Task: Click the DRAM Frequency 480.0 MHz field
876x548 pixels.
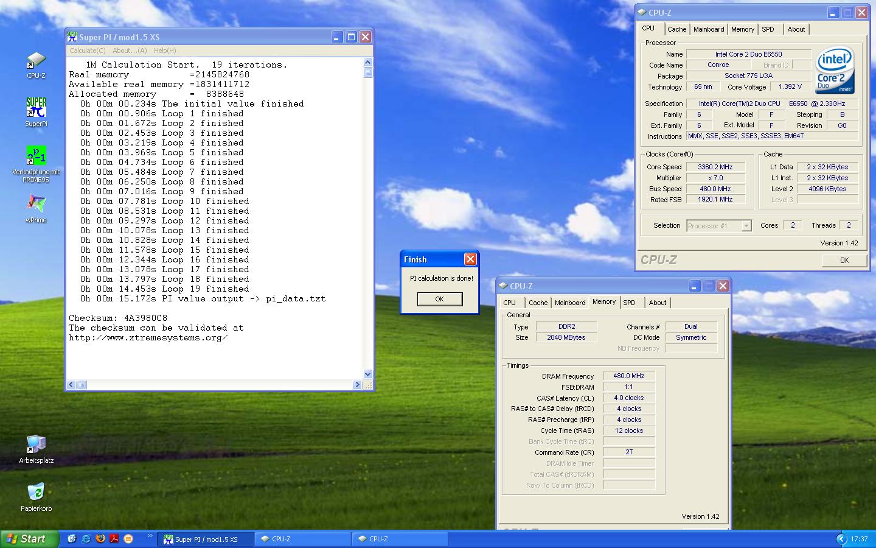Action: 629,376
